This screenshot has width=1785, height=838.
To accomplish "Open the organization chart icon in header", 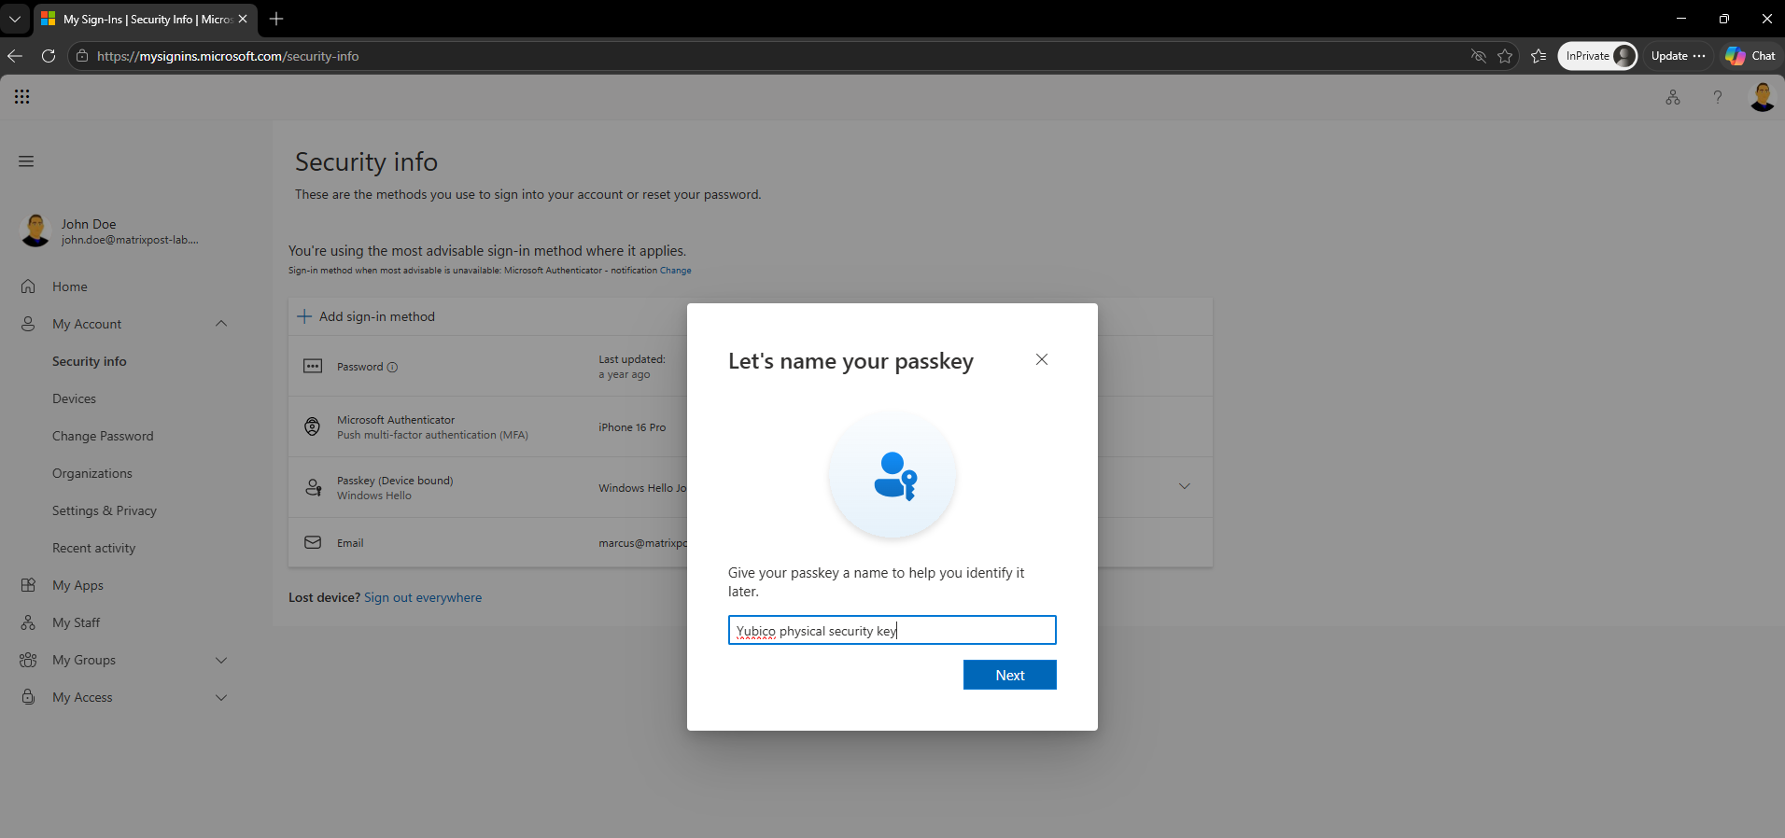I will point(1673,97).
